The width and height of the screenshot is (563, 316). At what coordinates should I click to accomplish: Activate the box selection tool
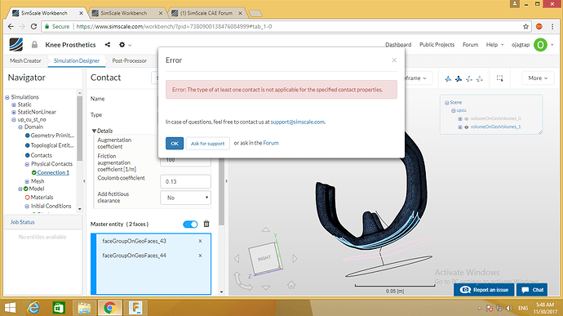[x=499, y=78]
